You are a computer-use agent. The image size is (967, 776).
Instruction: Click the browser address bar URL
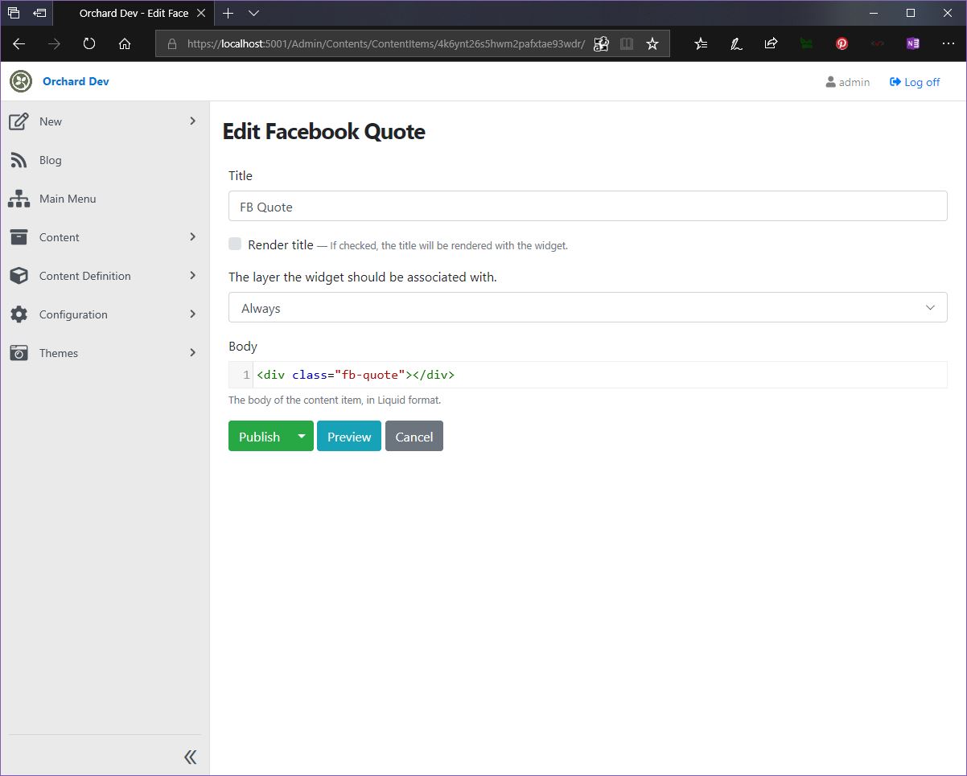tap(386, 44)
